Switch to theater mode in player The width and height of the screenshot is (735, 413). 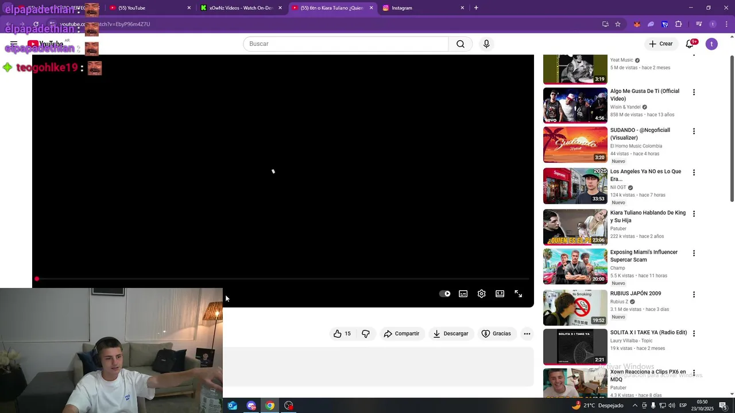(x=500, y=294)
